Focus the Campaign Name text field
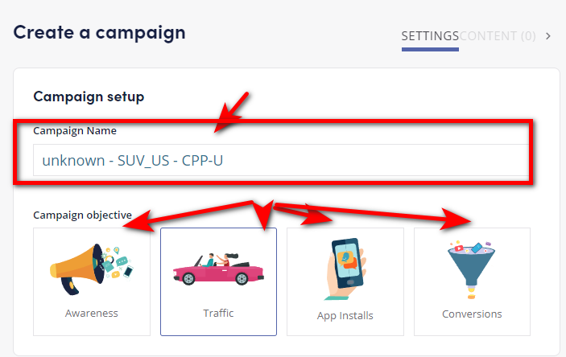This screenshot has width=566, height=357. pos(281,160)
